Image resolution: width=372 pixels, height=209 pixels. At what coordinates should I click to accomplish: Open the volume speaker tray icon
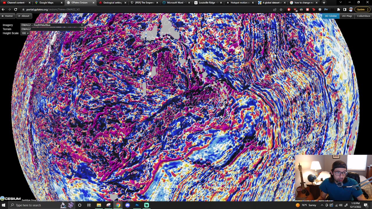point(340,205)
